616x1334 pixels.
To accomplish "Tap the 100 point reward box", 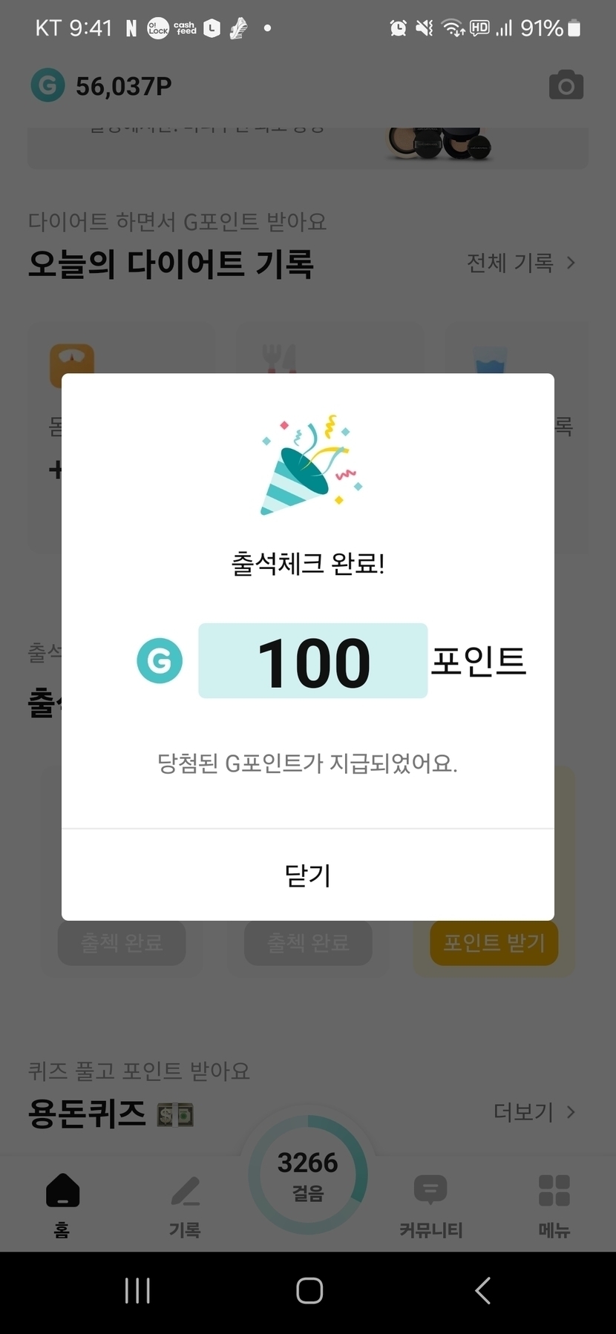I will pos(312,660).
